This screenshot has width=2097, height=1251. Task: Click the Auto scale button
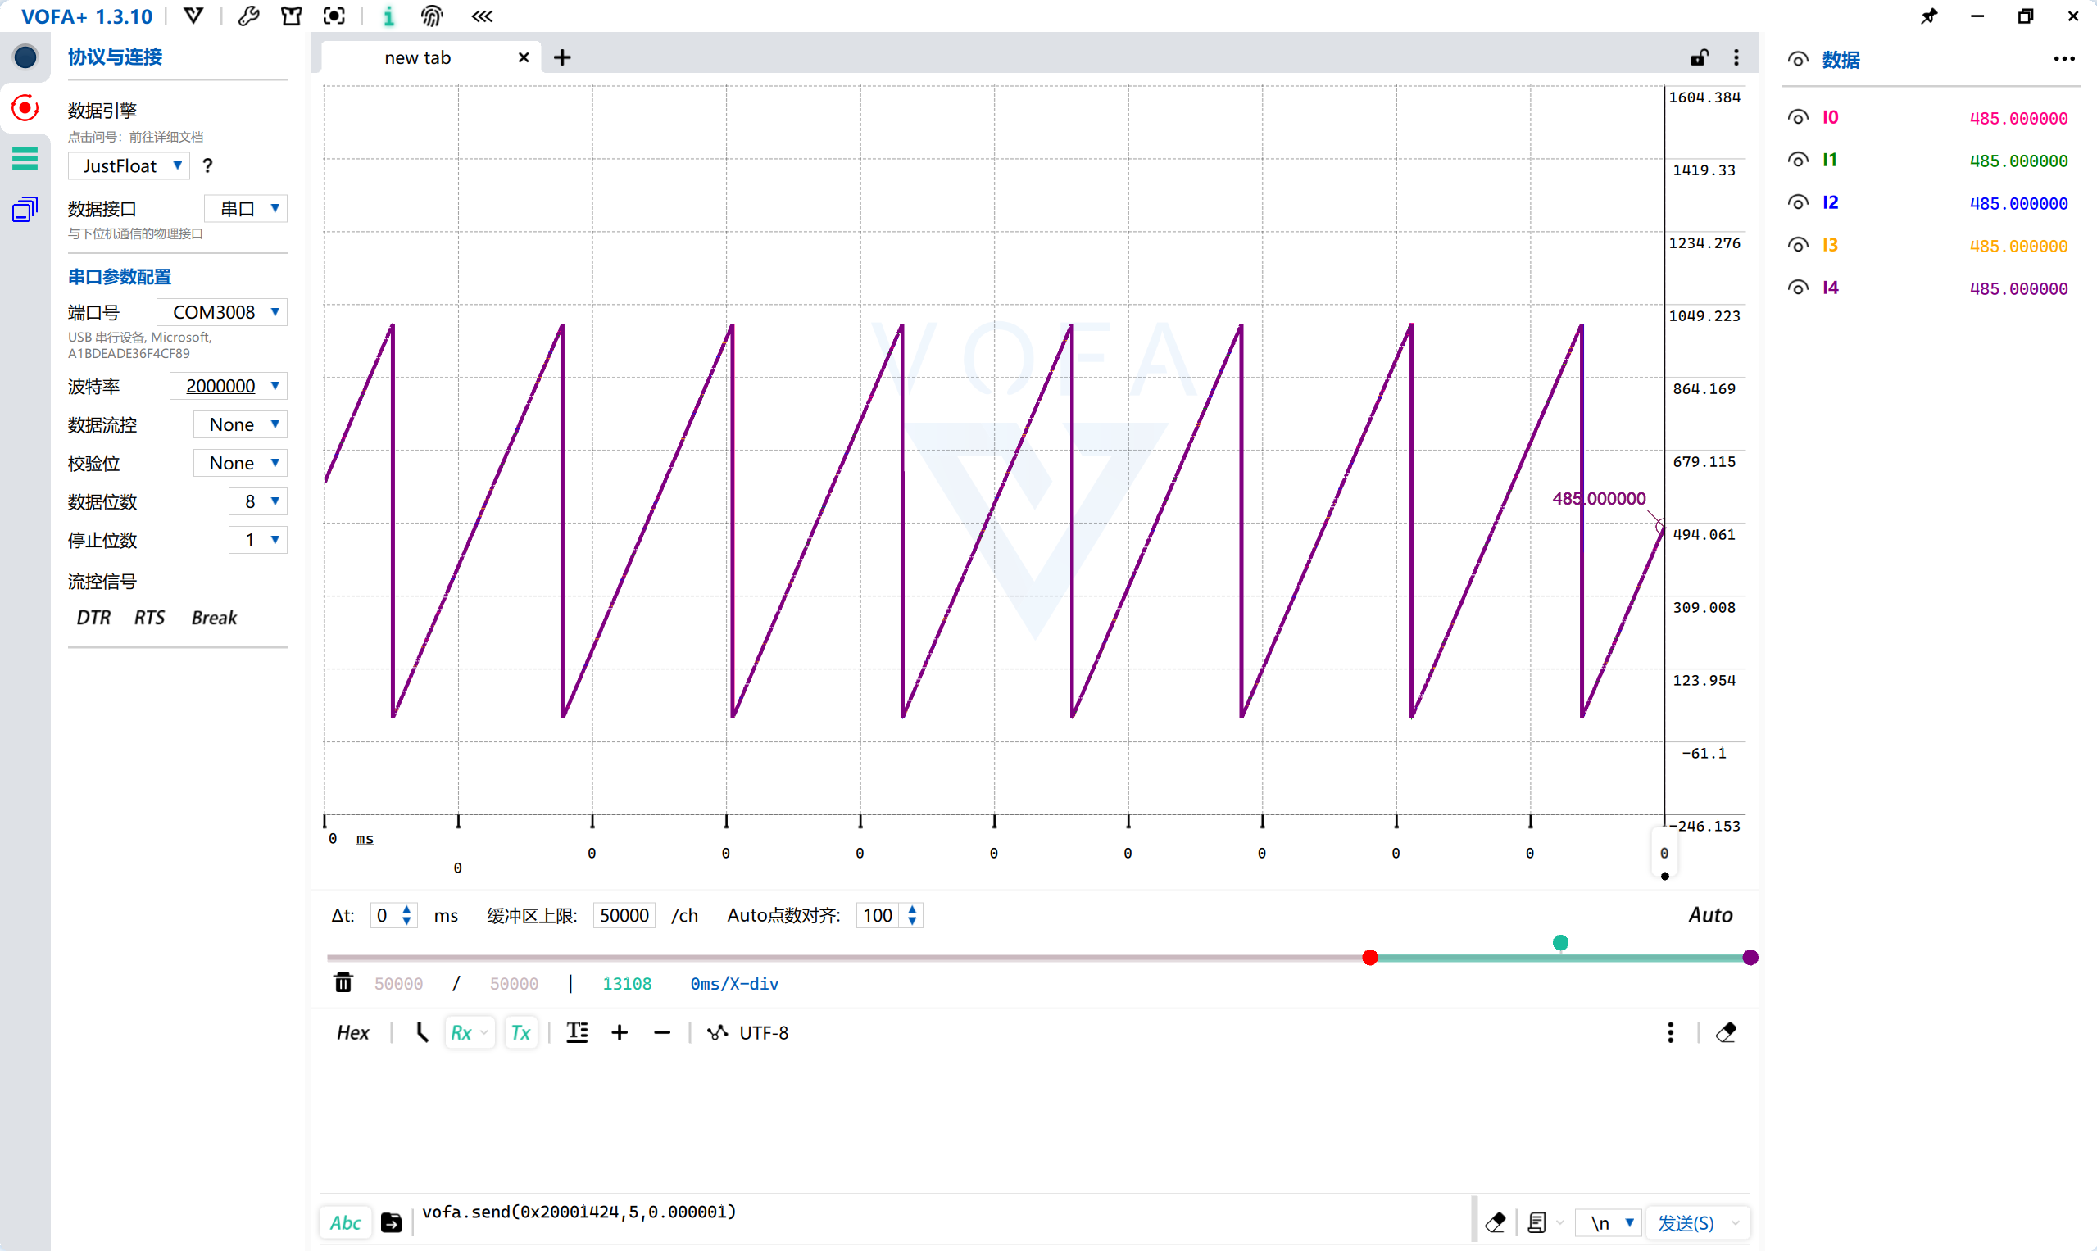(x=1710, y=914)
